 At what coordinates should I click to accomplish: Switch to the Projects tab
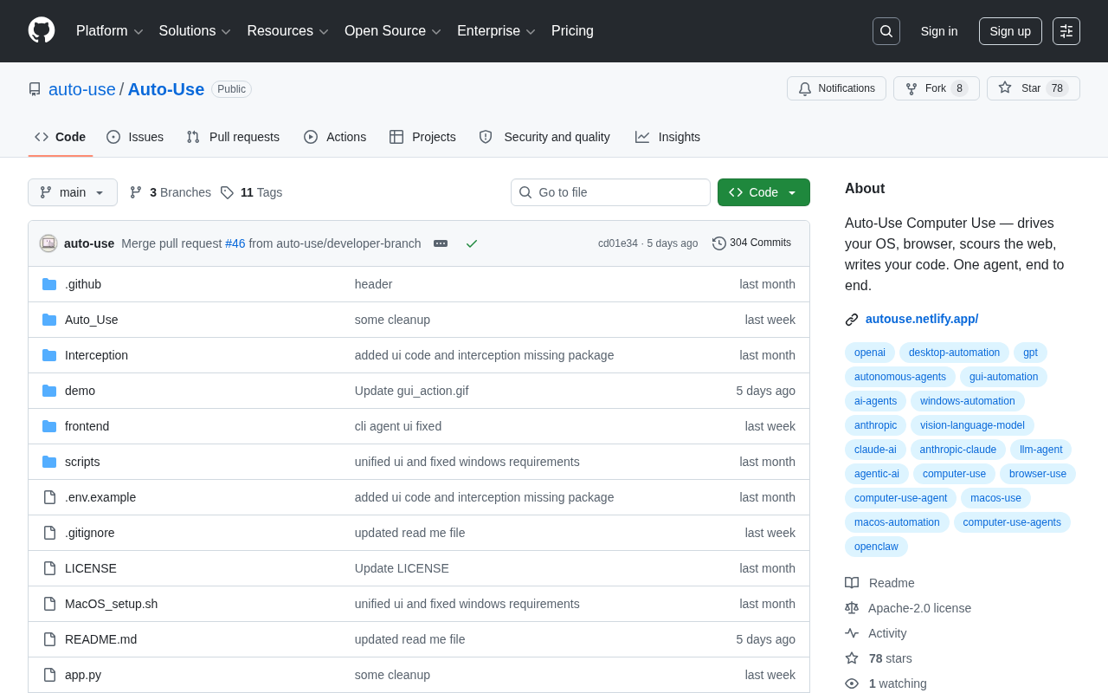tap(422, 137)
